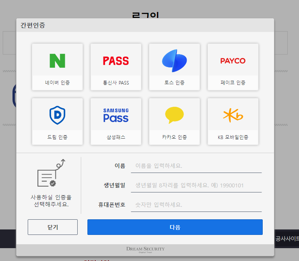The width and height of the screenshot is (299, 261).
Task: Select the red PAYCO logo
Action: click(233, 61)
